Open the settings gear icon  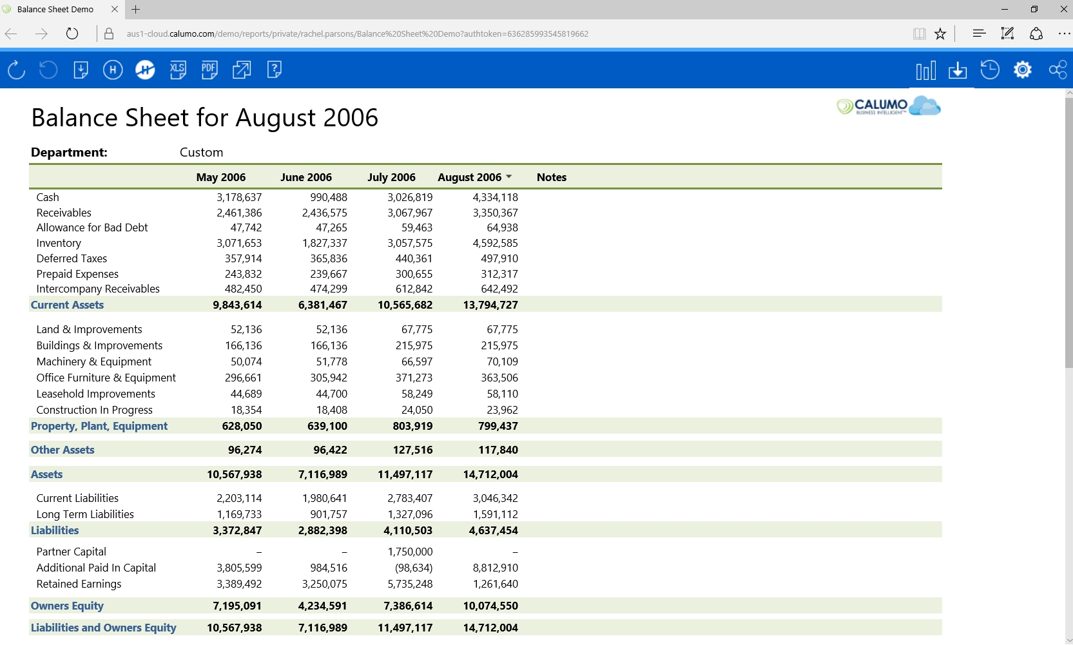1023,70
